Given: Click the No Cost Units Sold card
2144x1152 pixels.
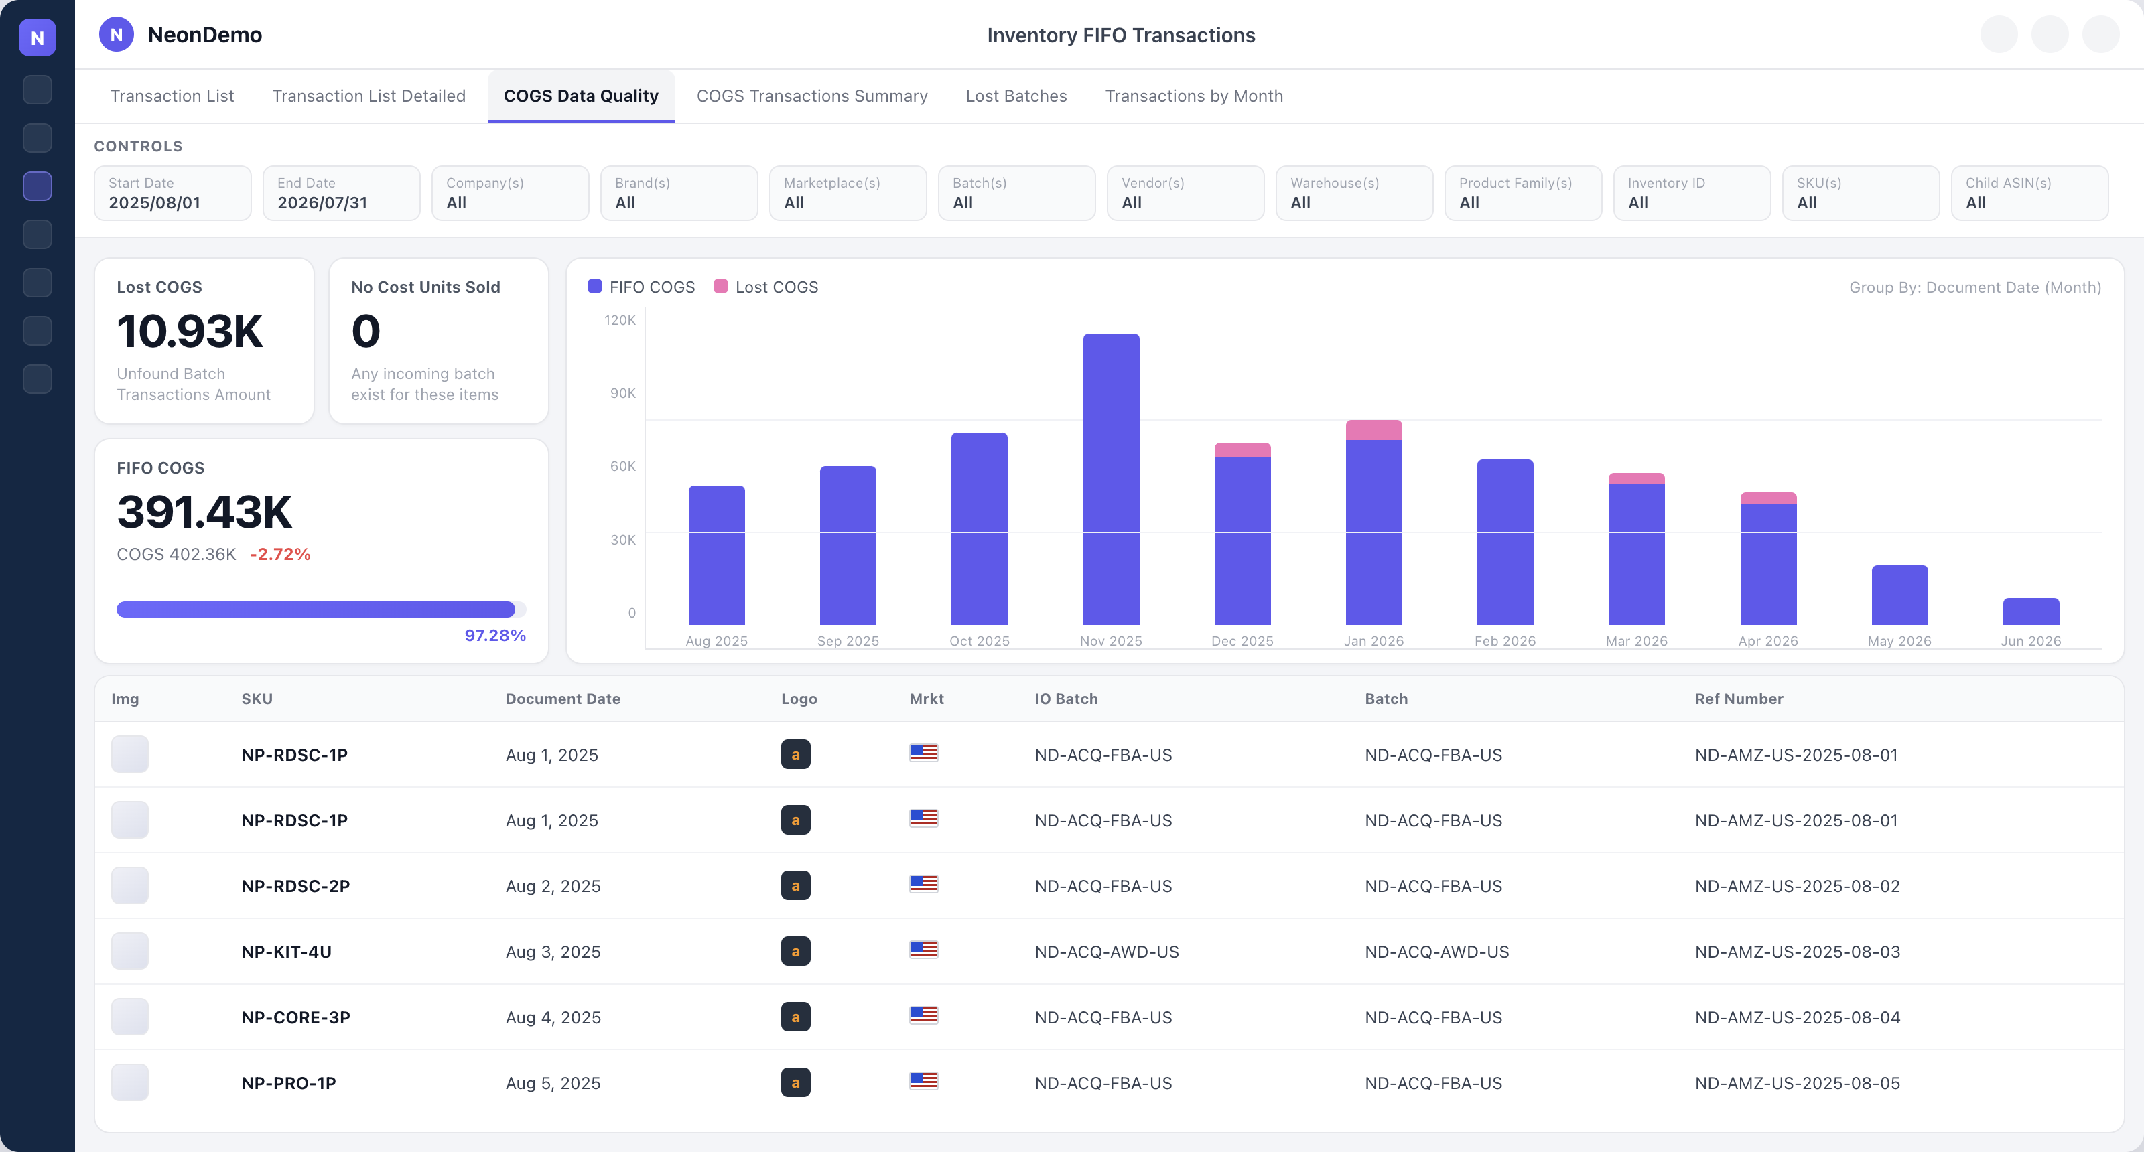Looking at the screenshot, I should point(439,341).
